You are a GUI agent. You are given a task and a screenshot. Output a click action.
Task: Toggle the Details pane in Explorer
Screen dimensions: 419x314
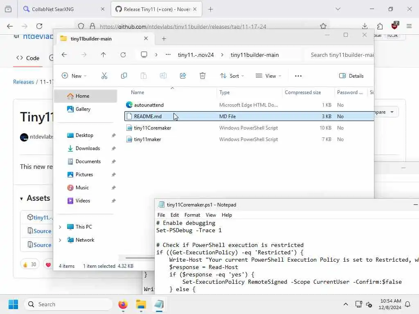click(351, 76)
